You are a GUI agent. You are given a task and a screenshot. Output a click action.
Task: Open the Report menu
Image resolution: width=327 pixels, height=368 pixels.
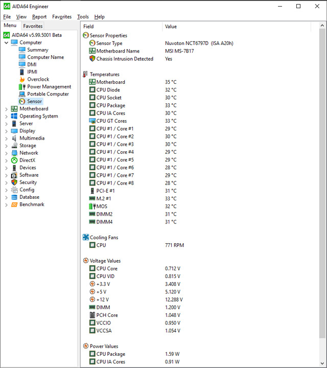point(39,17)
